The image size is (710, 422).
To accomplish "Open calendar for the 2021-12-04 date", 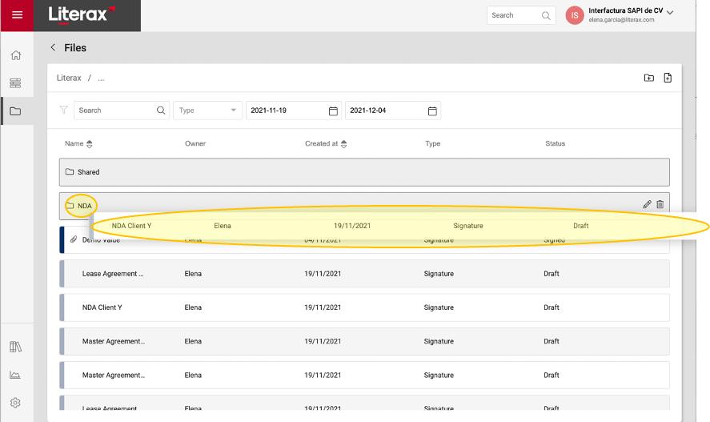I will pos(432,111).
